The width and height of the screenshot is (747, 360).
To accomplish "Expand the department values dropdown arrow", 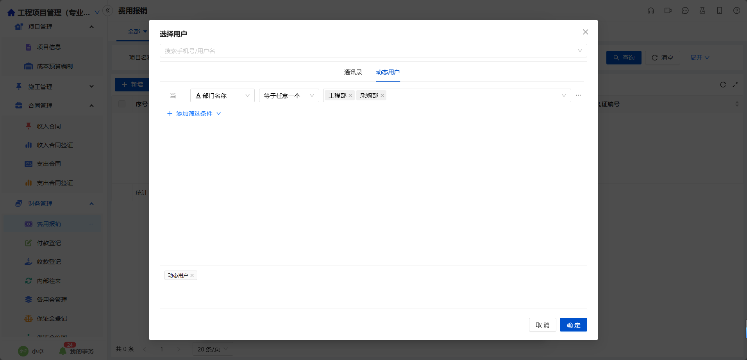I will coord(563,96).
